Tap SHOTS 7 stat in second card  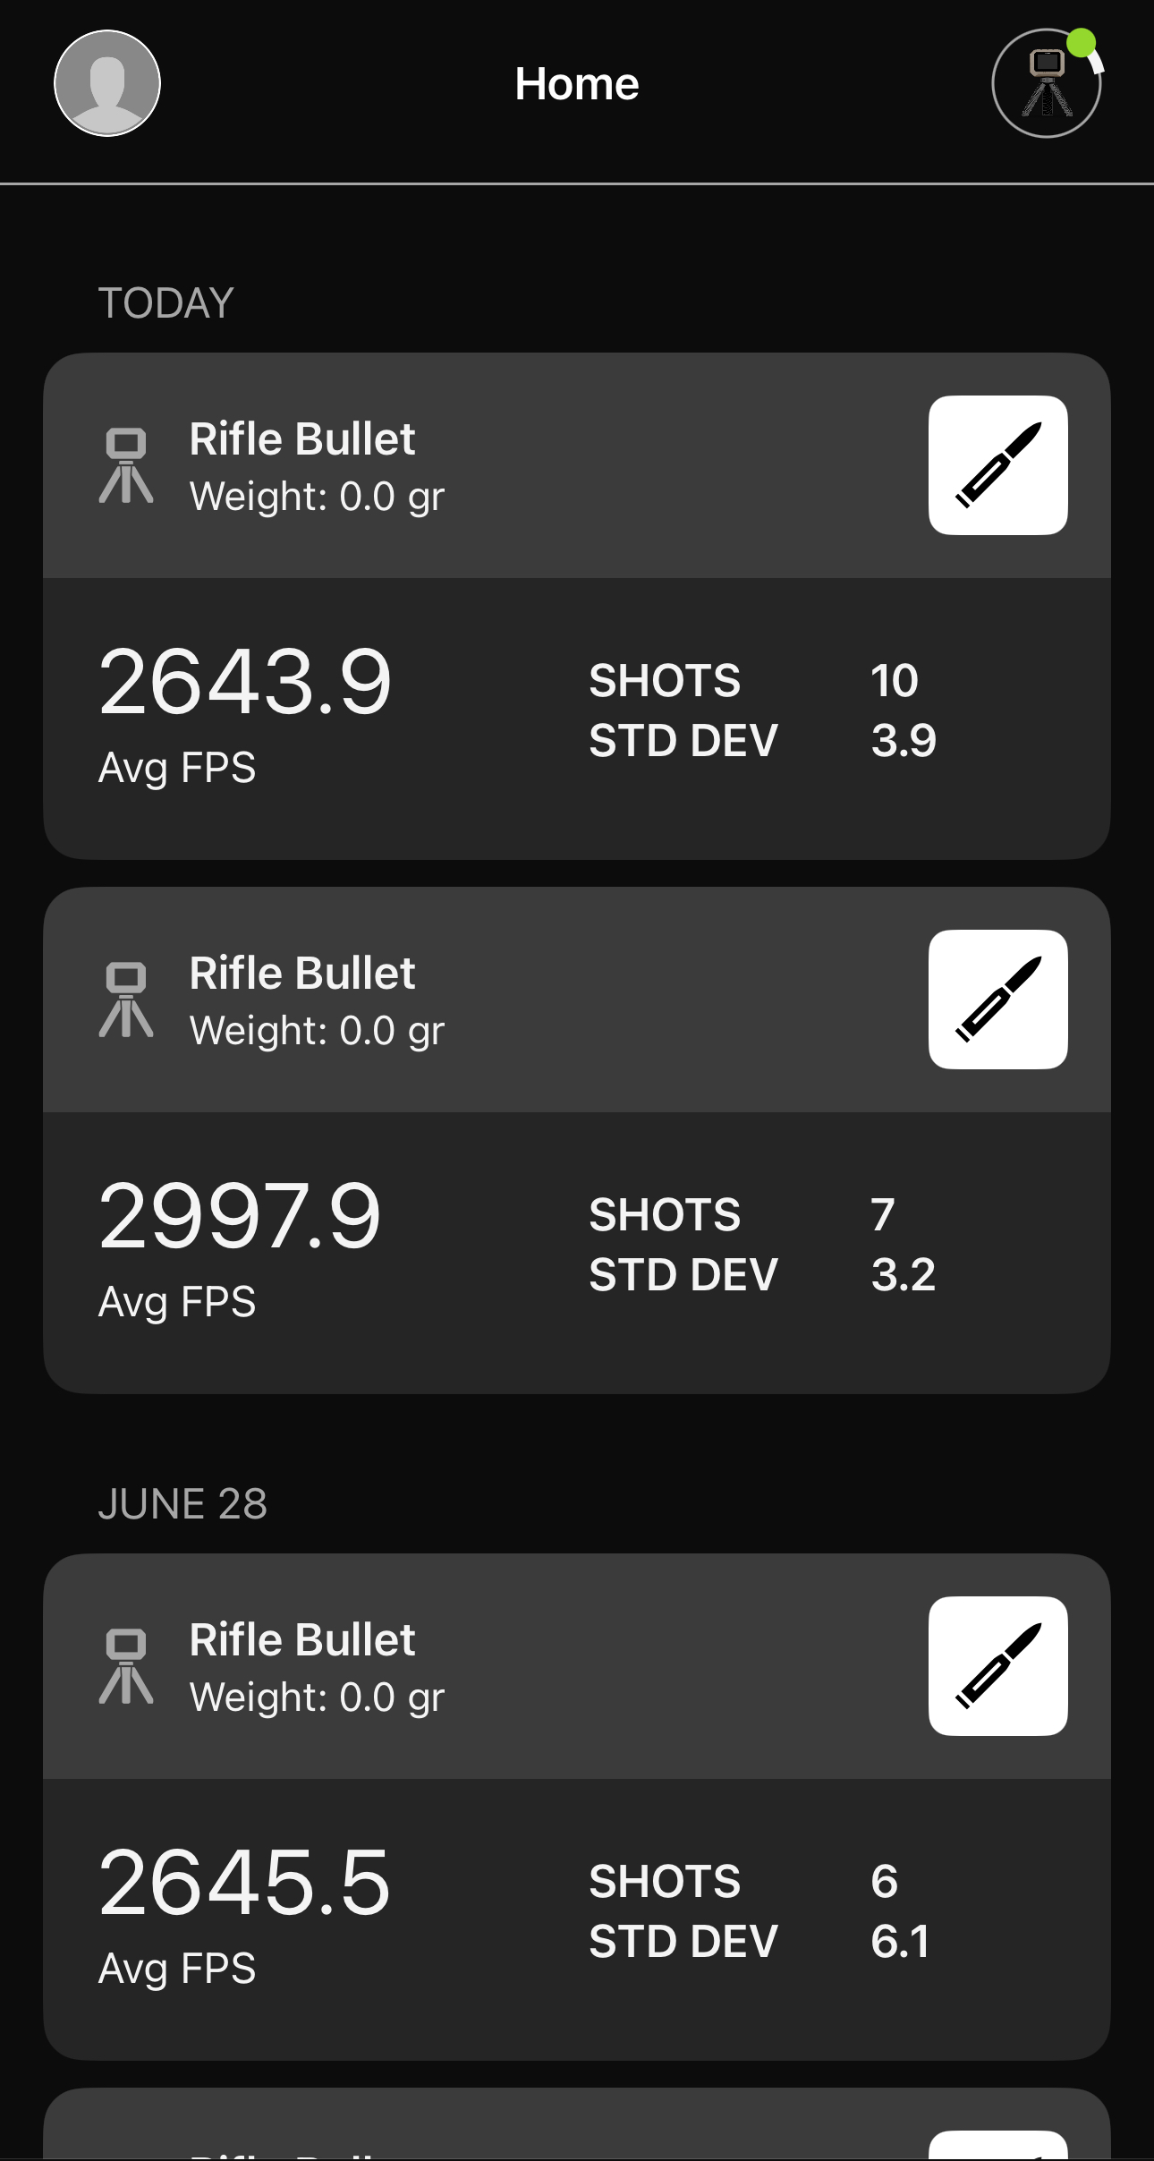pos(742,1215)
